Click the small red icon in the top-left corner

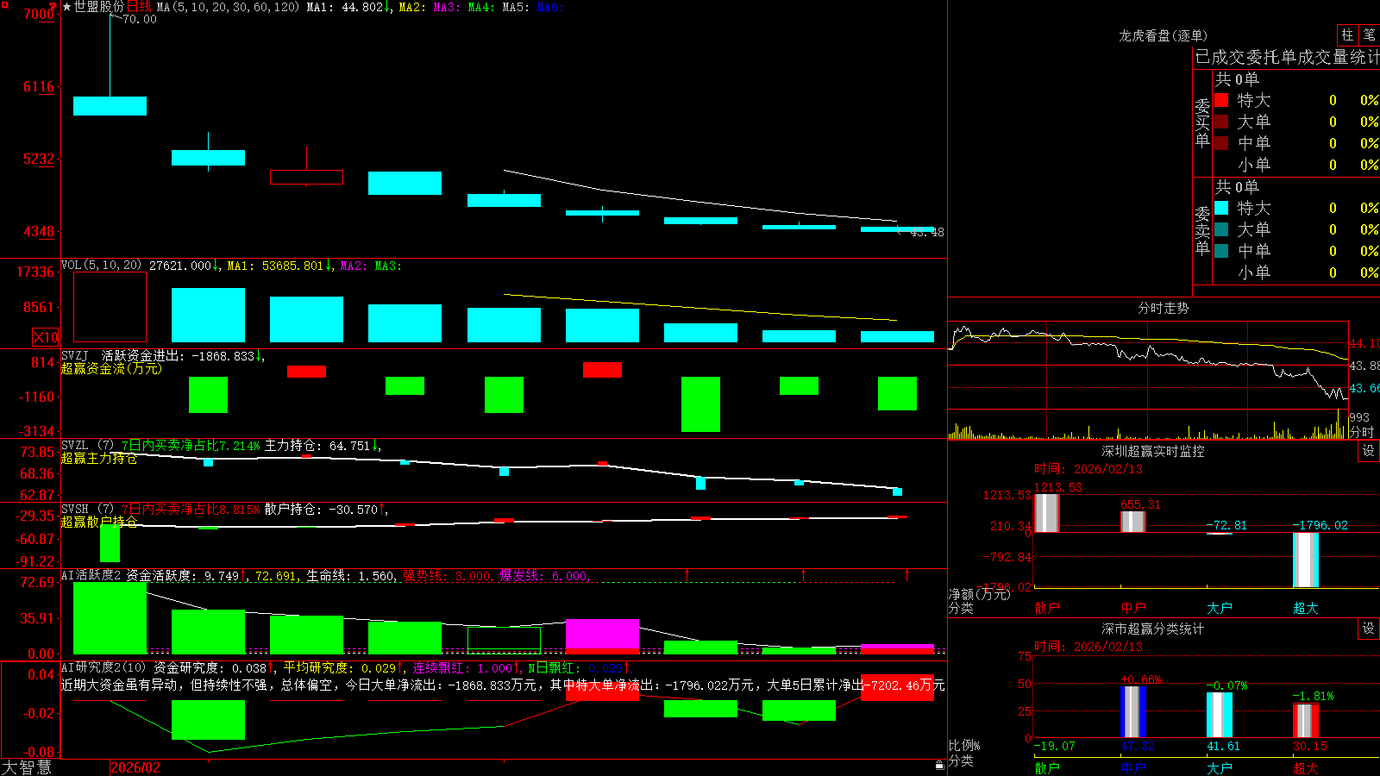click(x=3, y=3)
